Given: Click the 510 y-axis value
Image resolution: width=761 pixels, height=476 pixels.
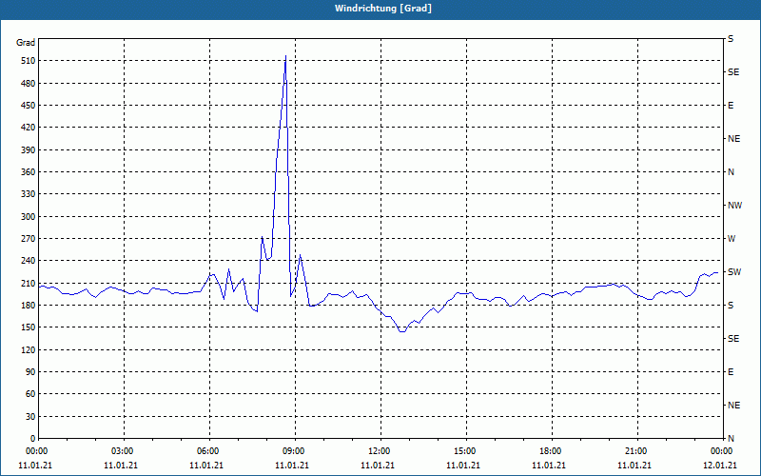Looking at the screenshot, I should tap(29, 61).
